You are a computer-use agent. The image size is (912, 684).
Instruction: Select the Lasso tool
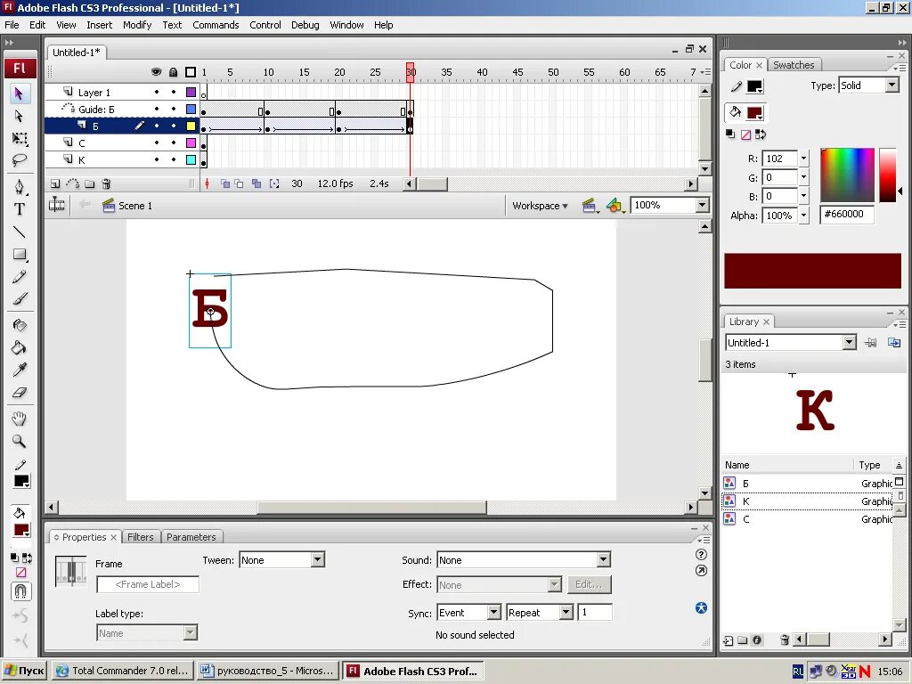pos(20,160)
